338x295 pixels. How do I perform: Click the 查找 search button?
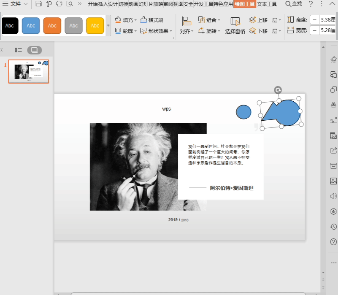(x=294, y=4)
